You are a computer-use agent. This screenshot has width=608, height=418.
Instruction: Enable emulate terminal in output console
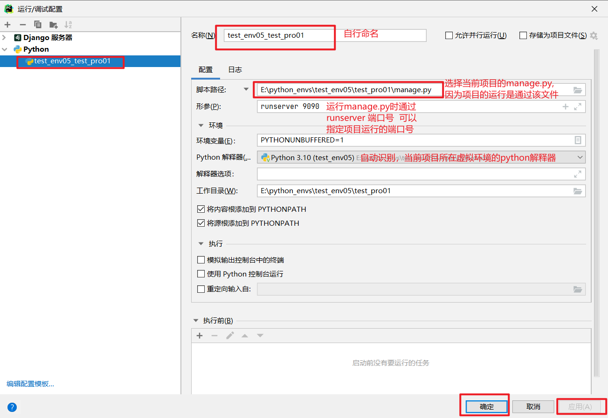coord(201,260)
